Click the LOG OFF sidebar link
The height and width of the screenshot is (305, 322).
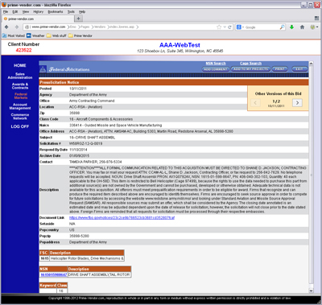pos(20,126)
